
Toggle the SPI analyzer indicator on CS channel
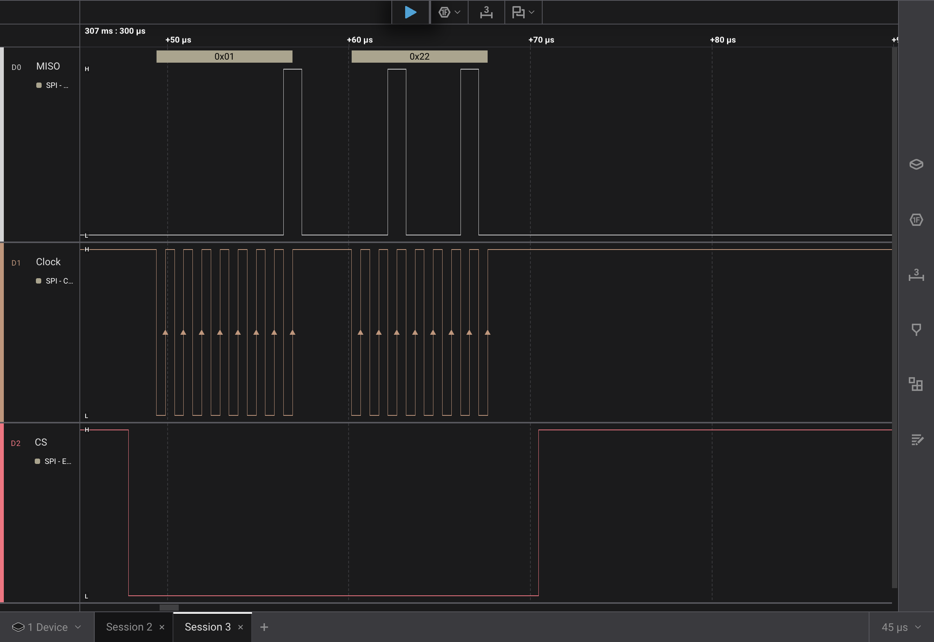tap(38, 461)
